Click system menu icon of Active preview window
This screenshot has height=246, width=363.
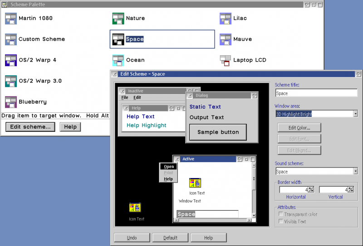[177, 159]
